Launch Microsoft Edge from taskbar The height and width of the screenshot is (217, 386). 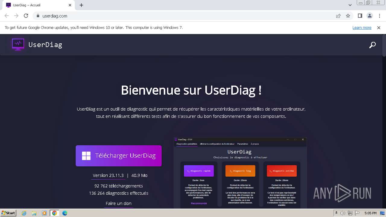click(x=65, y=213)
